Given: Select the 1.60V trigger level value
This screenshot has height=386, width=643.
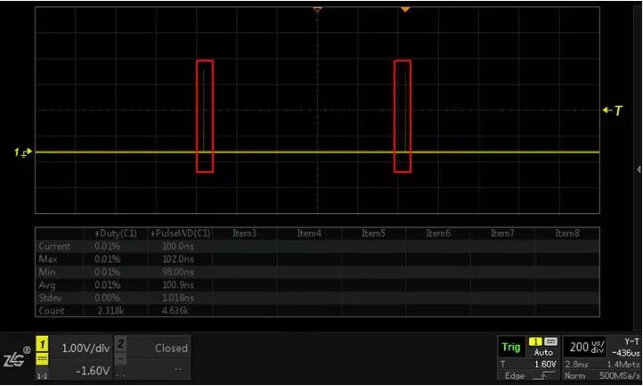Looking at the screenshot, I should point(545,365).
